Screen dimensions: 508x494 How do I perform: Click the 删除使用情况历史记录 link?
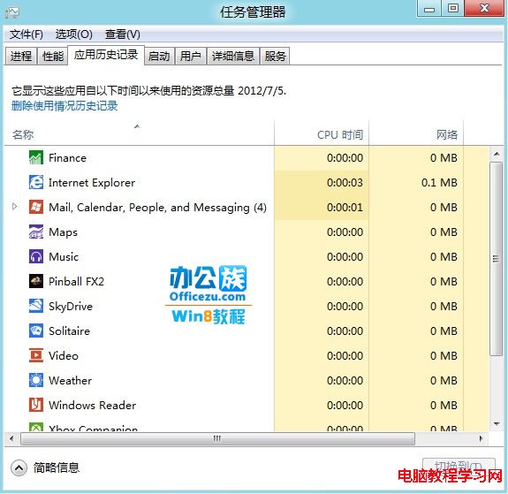(x=64, y=106)
